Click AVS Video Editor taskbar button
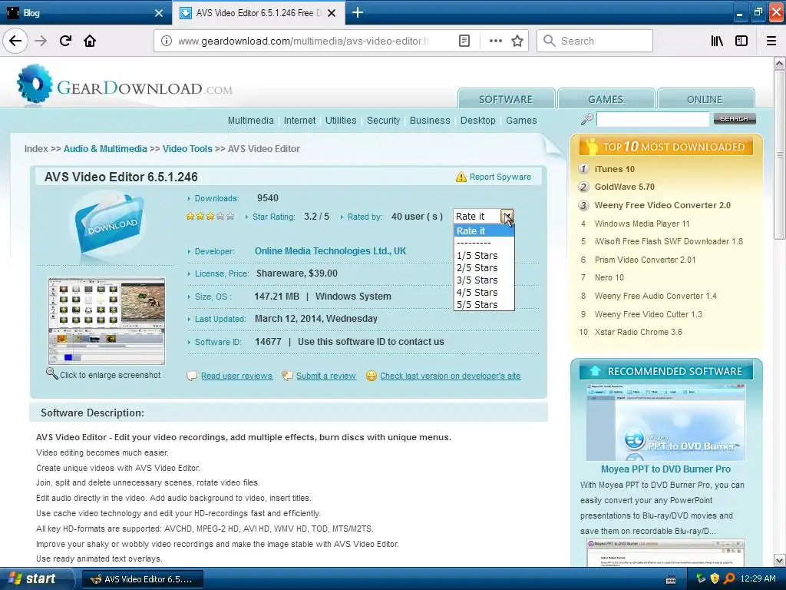Screen dimensions: 786x590 [x=142, y=579]
